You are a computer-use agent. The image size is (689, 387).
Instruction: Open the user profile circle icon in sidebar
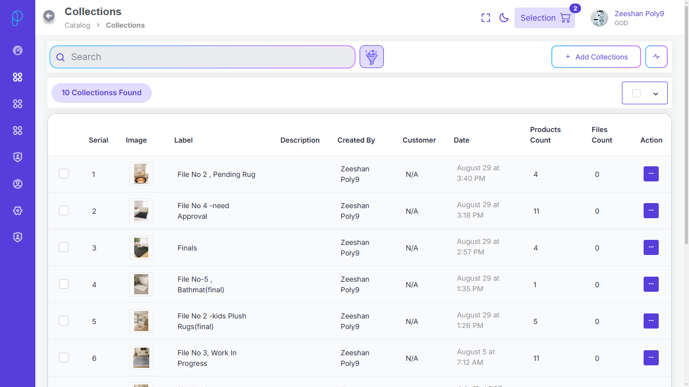coord(18,184)
